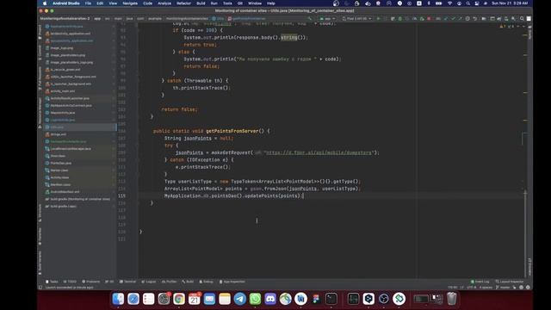Screen dimensions: 551x310
Task: Select the highlighted Utils.java file in project list
Action: click(80, 127)
